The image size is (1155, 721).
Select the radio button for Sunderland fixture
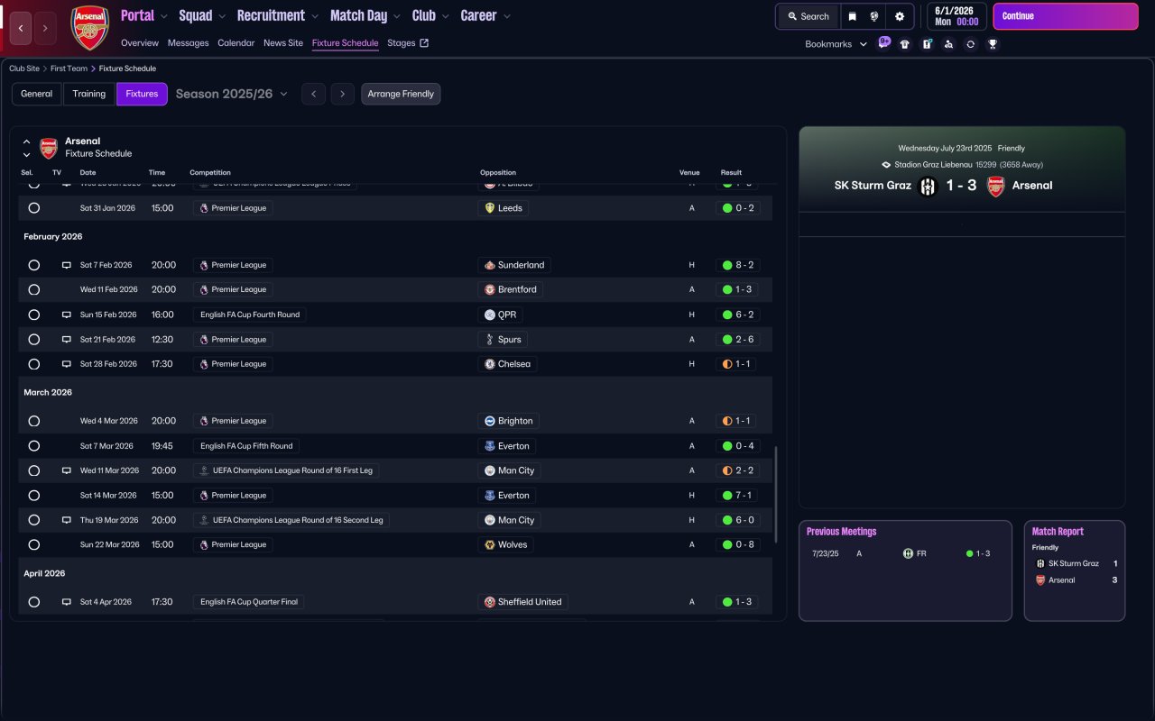point(34,265)
